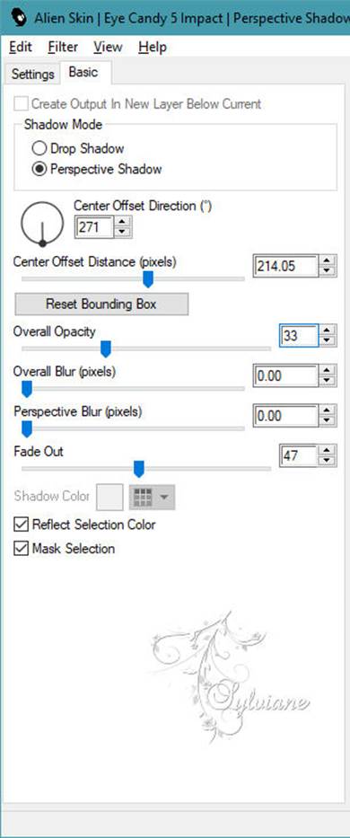Select the Perspective Shadow radio button
The image size is (350, 838).
coord(39,170)
